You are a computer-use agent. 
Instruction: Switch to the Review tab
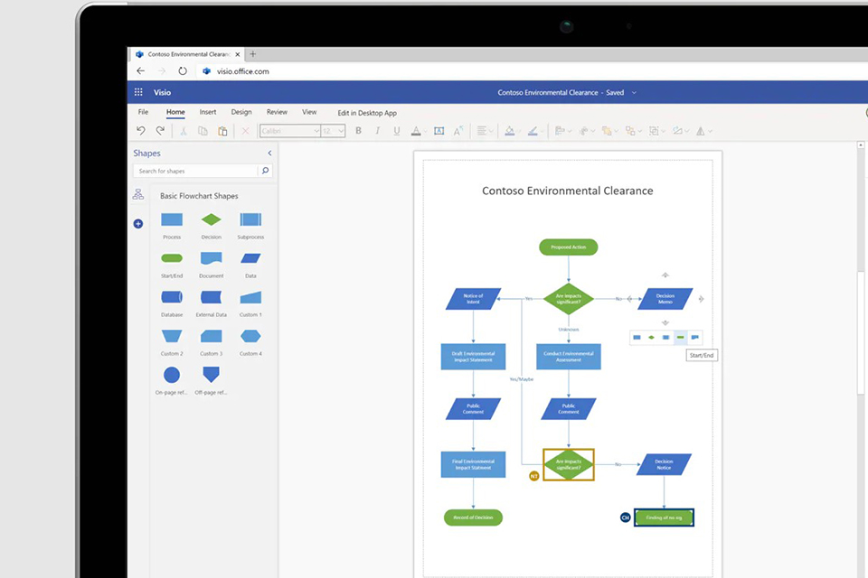pos(277,112)
